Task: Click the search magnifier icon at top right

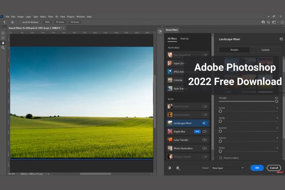Action: [269, 22]
